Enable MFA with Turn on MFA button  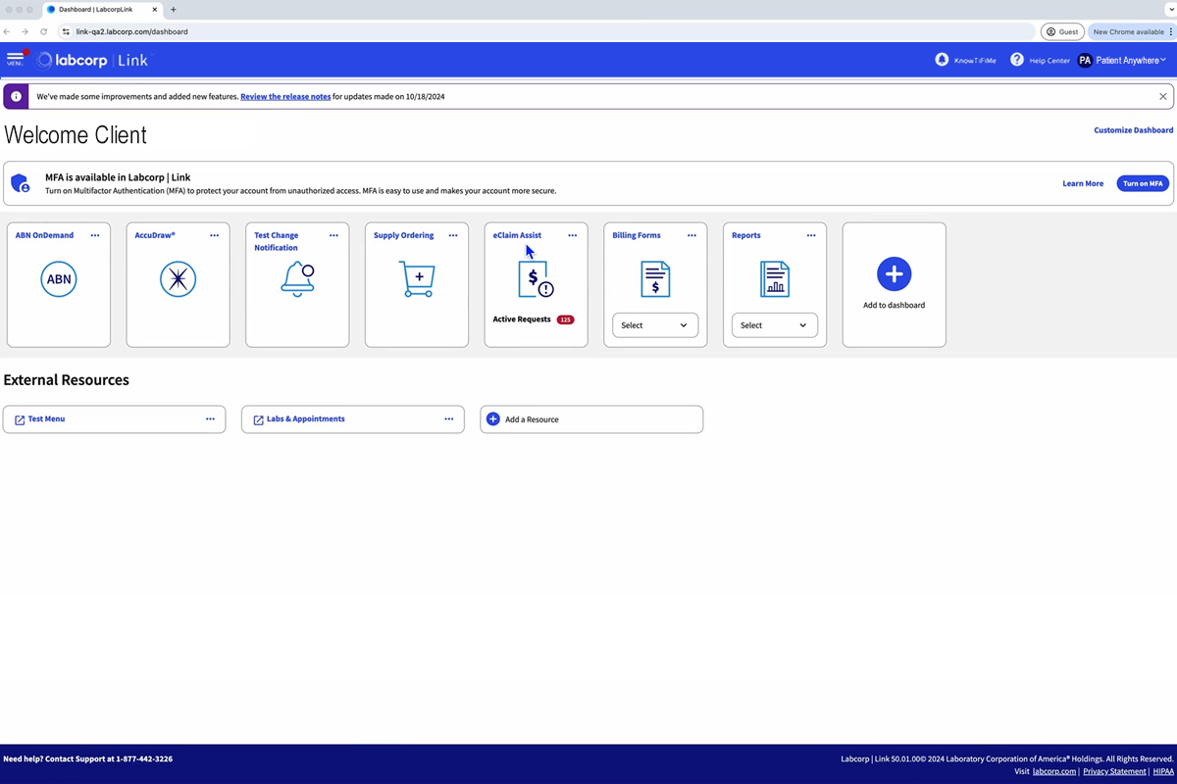pyautogui.click(x=1142, y=183)
